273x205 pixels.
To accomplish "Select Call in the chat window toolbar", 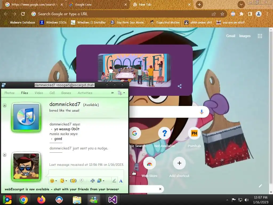I will (x=52, y=93).
